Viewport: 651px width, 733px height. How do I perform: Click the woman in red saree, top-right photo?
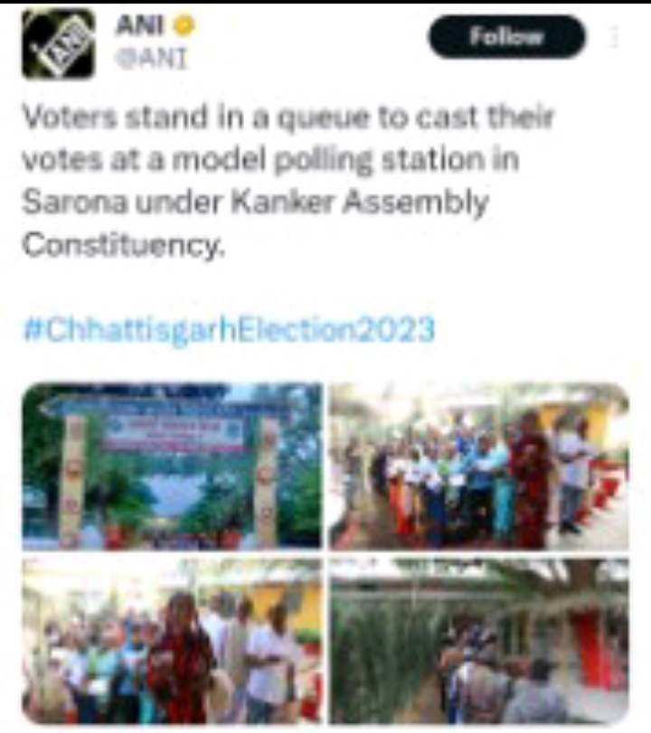click(531, 479)
